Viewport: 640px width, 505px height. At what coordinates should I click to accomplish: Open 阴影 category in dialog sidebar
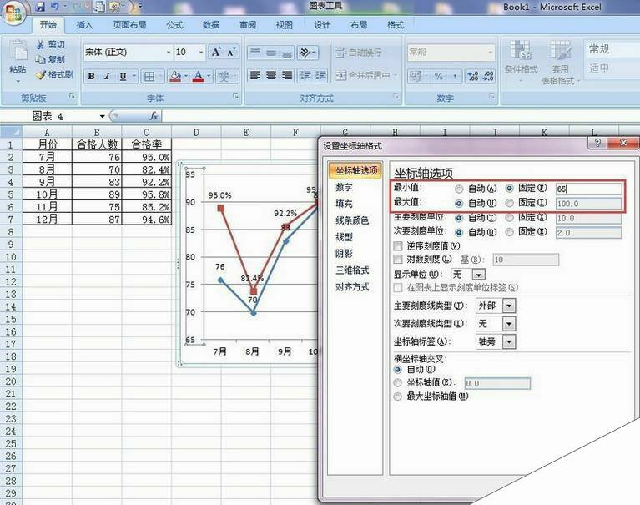[344, 254]
